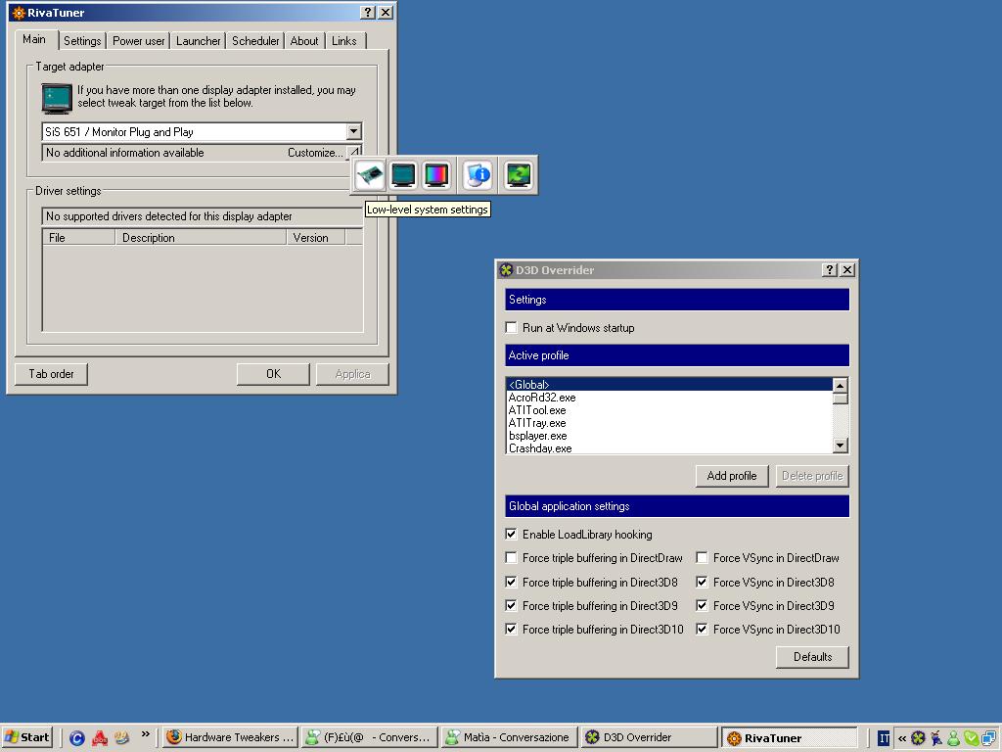Expand hidden quick launch items chevron
This screenshot has height=752, width=1002.
tap(146, 734)
